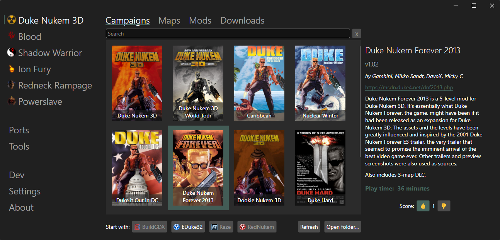
Task: Give a thumbs down score
Action: click(444, 206)
